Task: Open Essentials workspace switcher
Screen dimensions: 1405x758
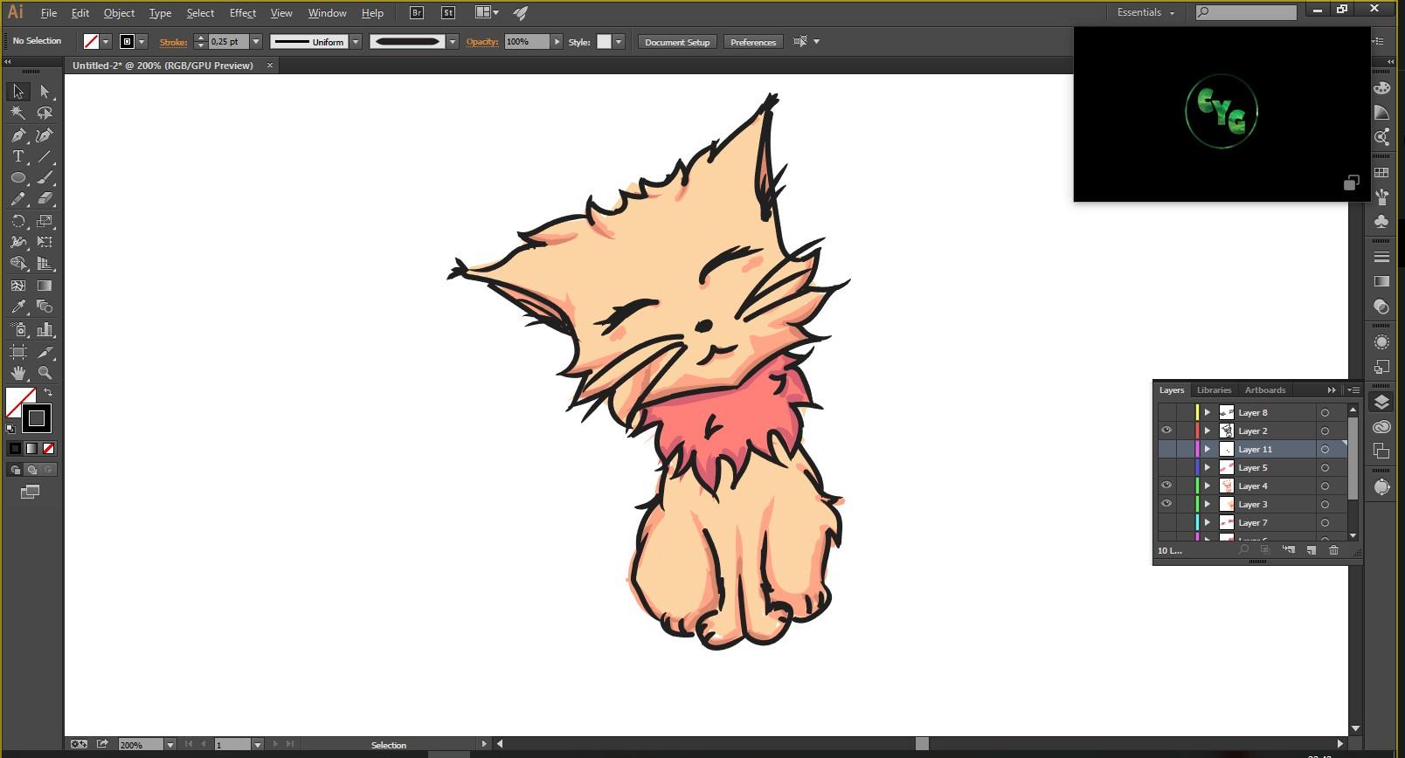Action: tap(1145, 12)
